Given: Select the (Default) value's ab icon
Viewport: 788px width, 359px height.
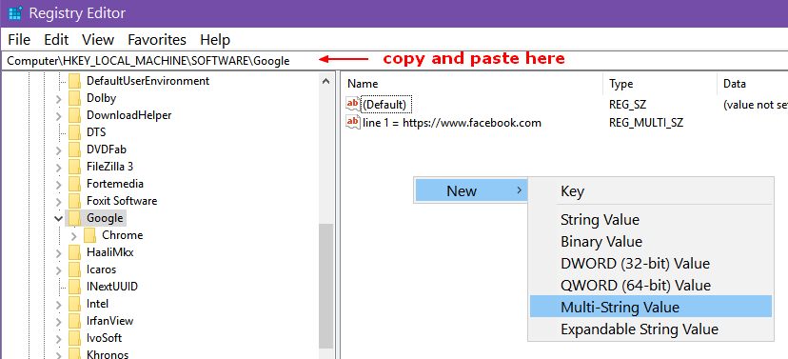Looking at the screenshot, I should coord(353,104).
